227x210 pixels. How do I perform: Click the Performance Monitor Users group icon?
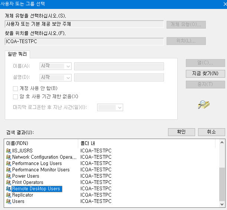coord(9,170)
